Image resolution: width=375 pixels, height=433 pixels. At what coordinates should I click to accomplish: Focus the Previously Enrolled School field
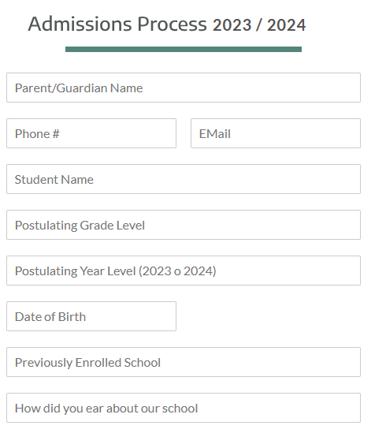184,362
